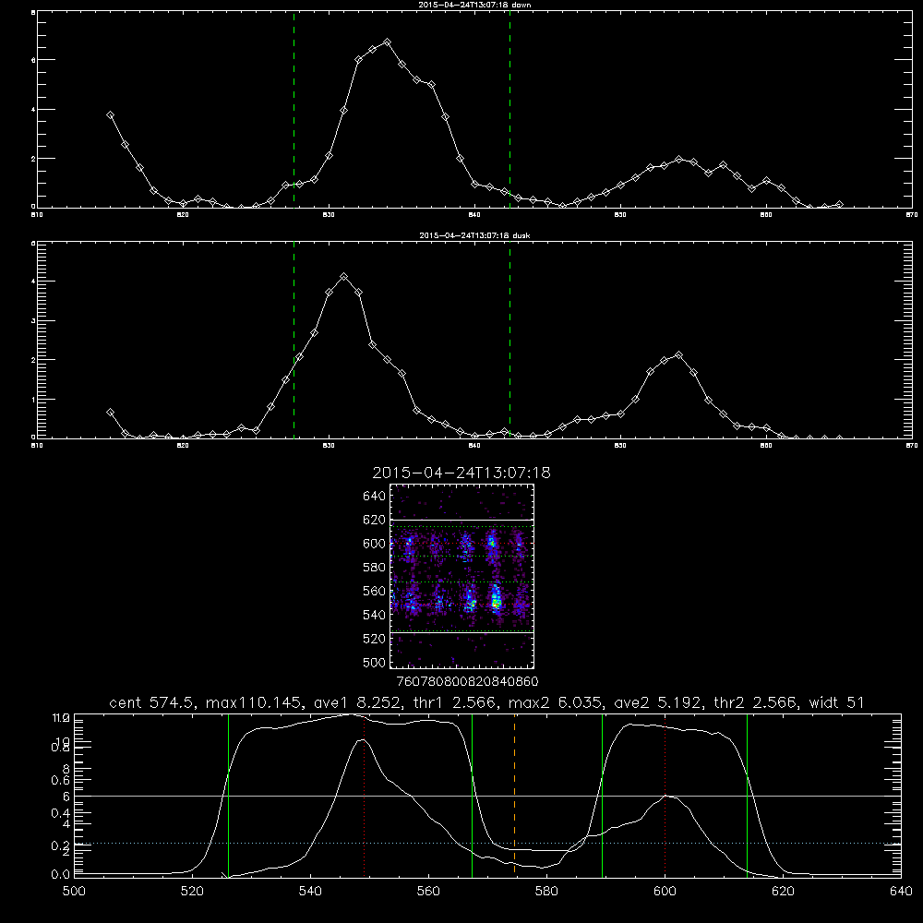Click the dusk plot title text

pos(474,235)
